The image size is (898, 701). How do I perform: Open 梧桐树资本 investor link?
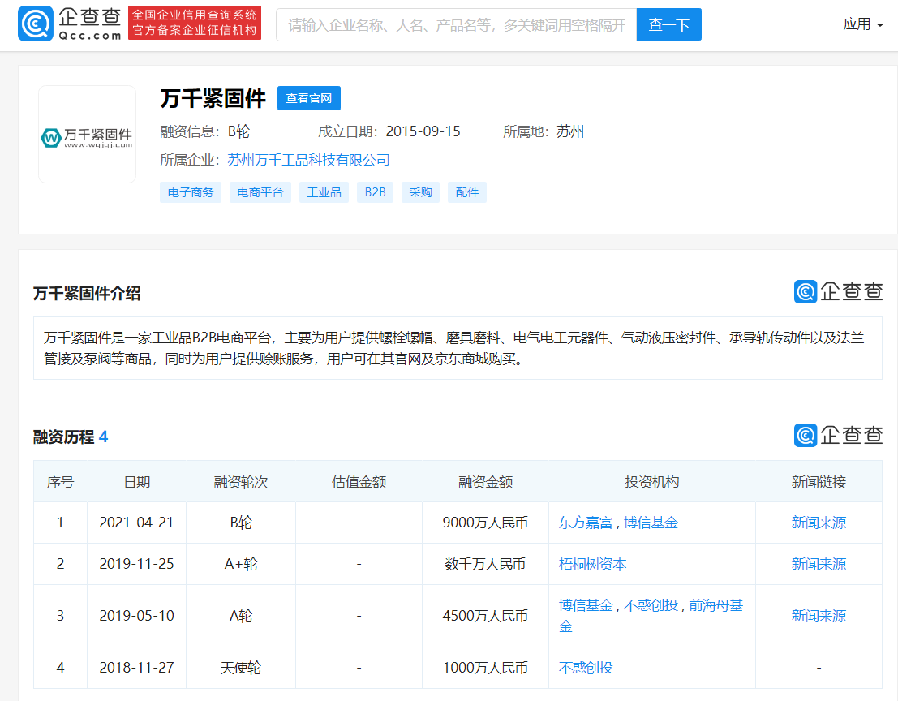click(592, 564)
